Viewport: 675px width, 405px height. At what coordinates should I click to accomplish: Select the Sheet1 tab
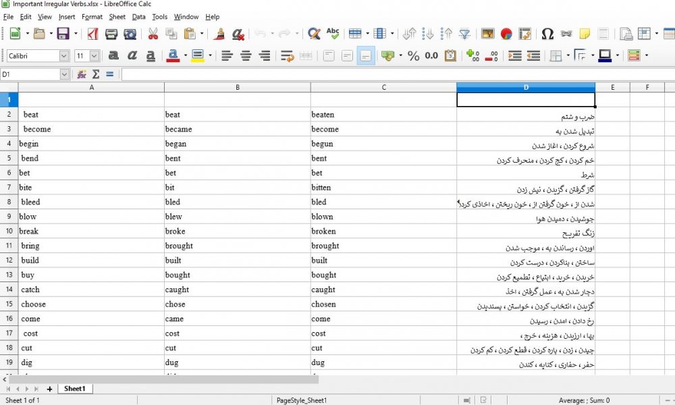tap(74, 389)
